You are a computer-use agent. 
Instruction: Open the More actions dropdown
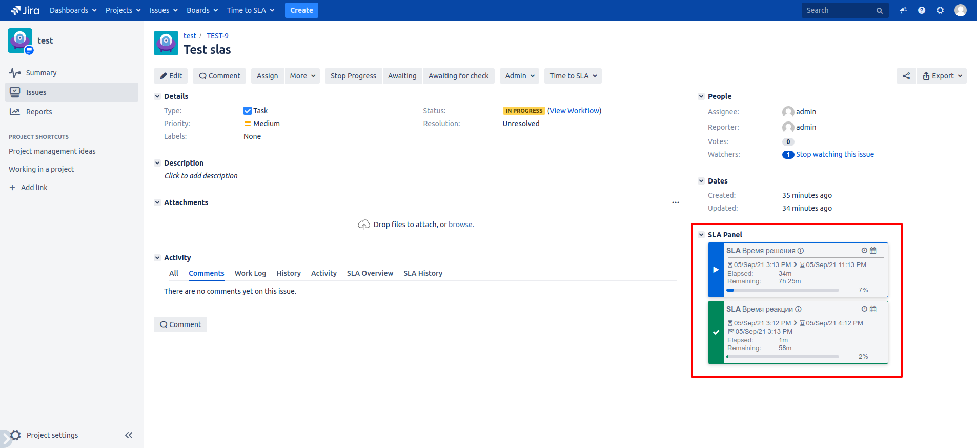click(x=302, y=76)
